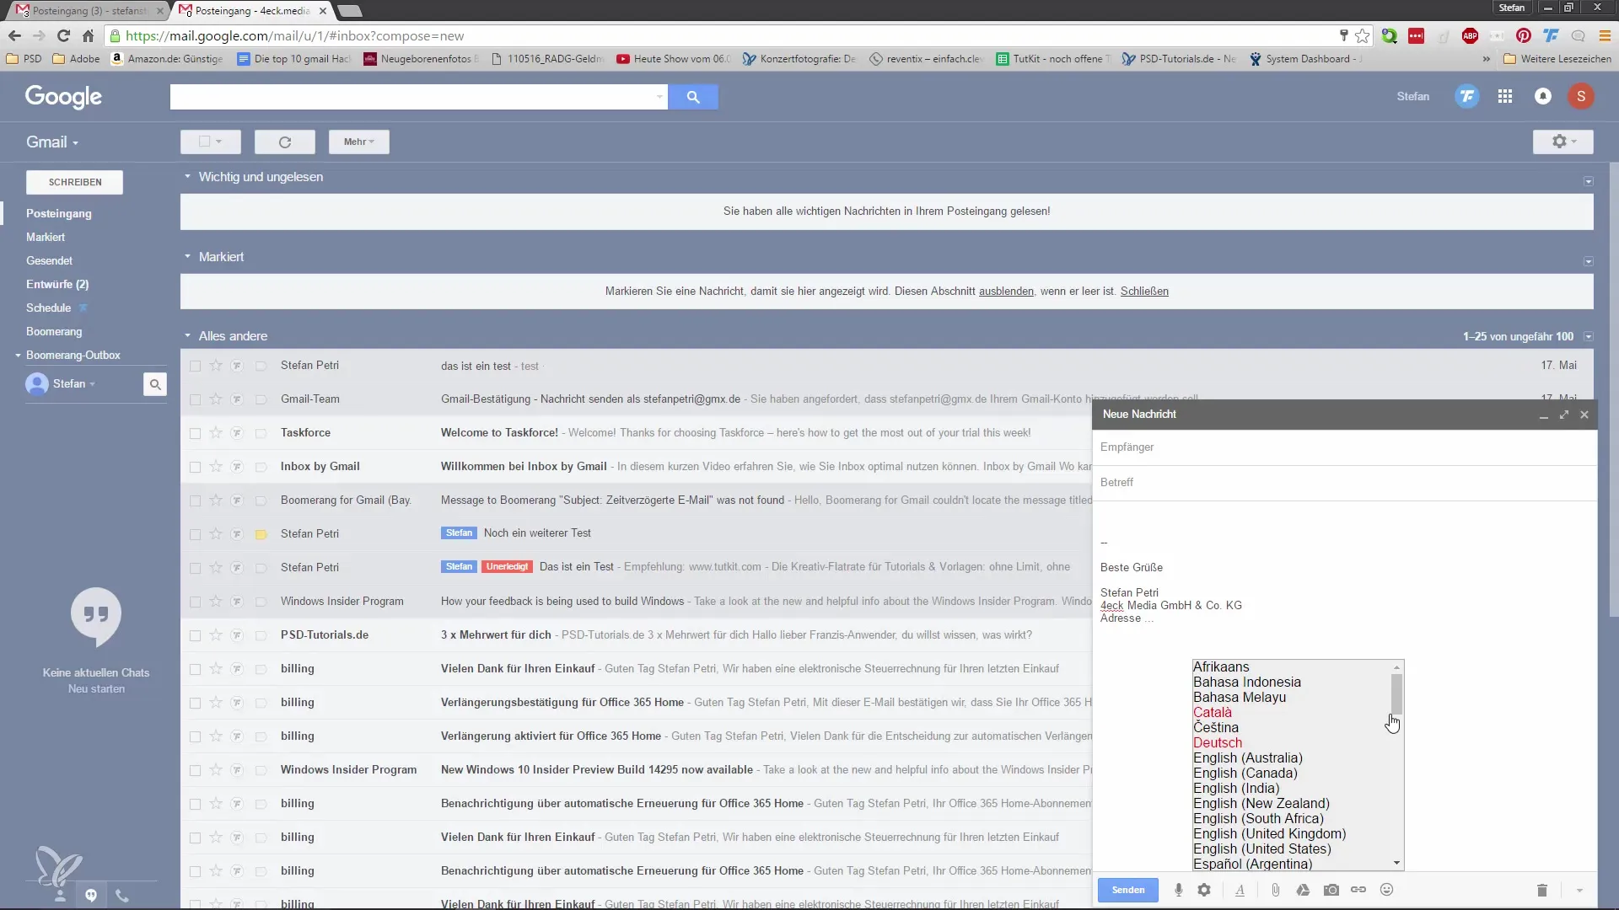
Task: Click the Taskforce icon in Google header
Action: pos(1467,96)
